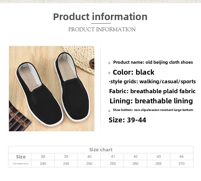The image size is (201, 181).
Task: Click the 265 foot length cell
Action: [159, 164]
